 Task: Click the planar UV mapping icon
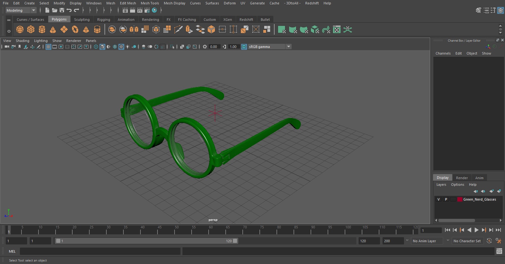click(282, 30)
